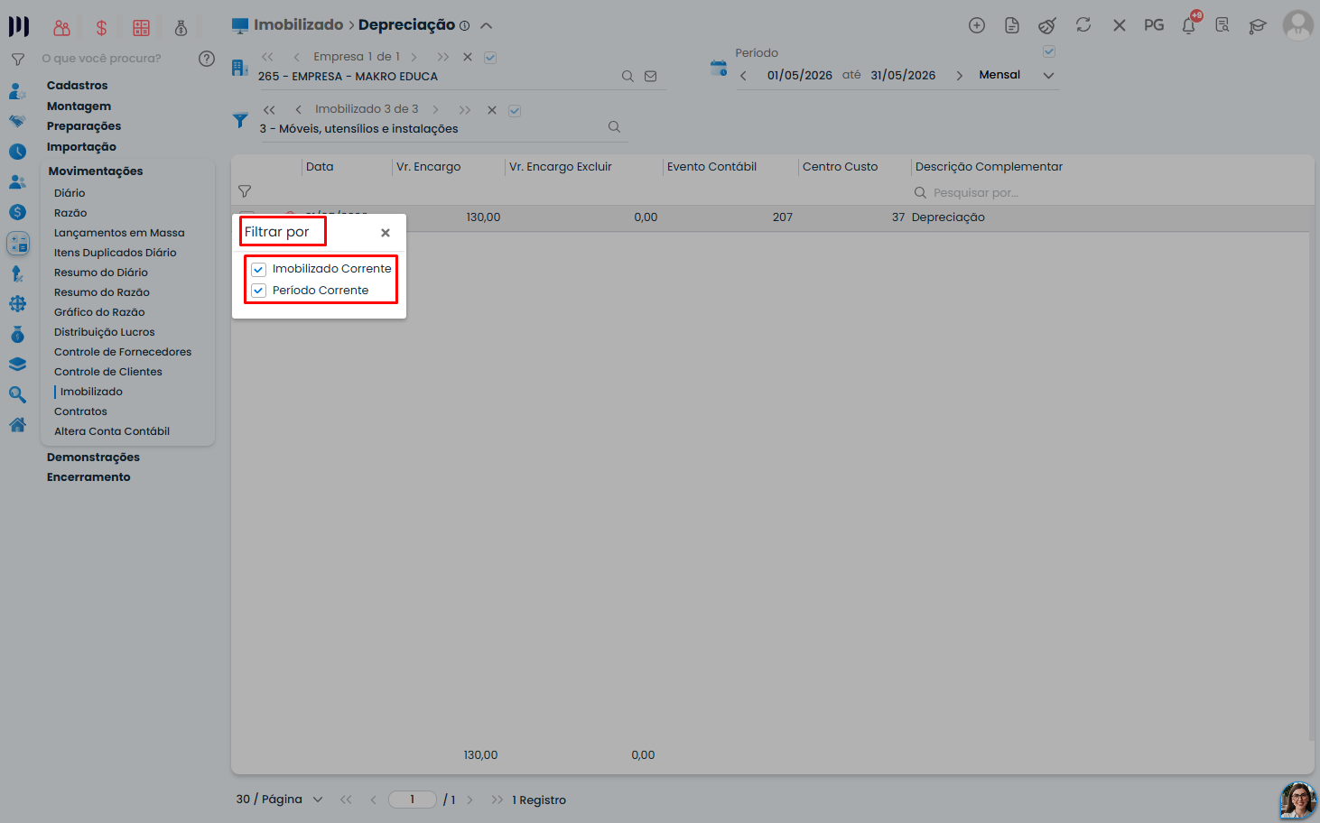
Task: Click the page number input field
Action: [413, 800]
